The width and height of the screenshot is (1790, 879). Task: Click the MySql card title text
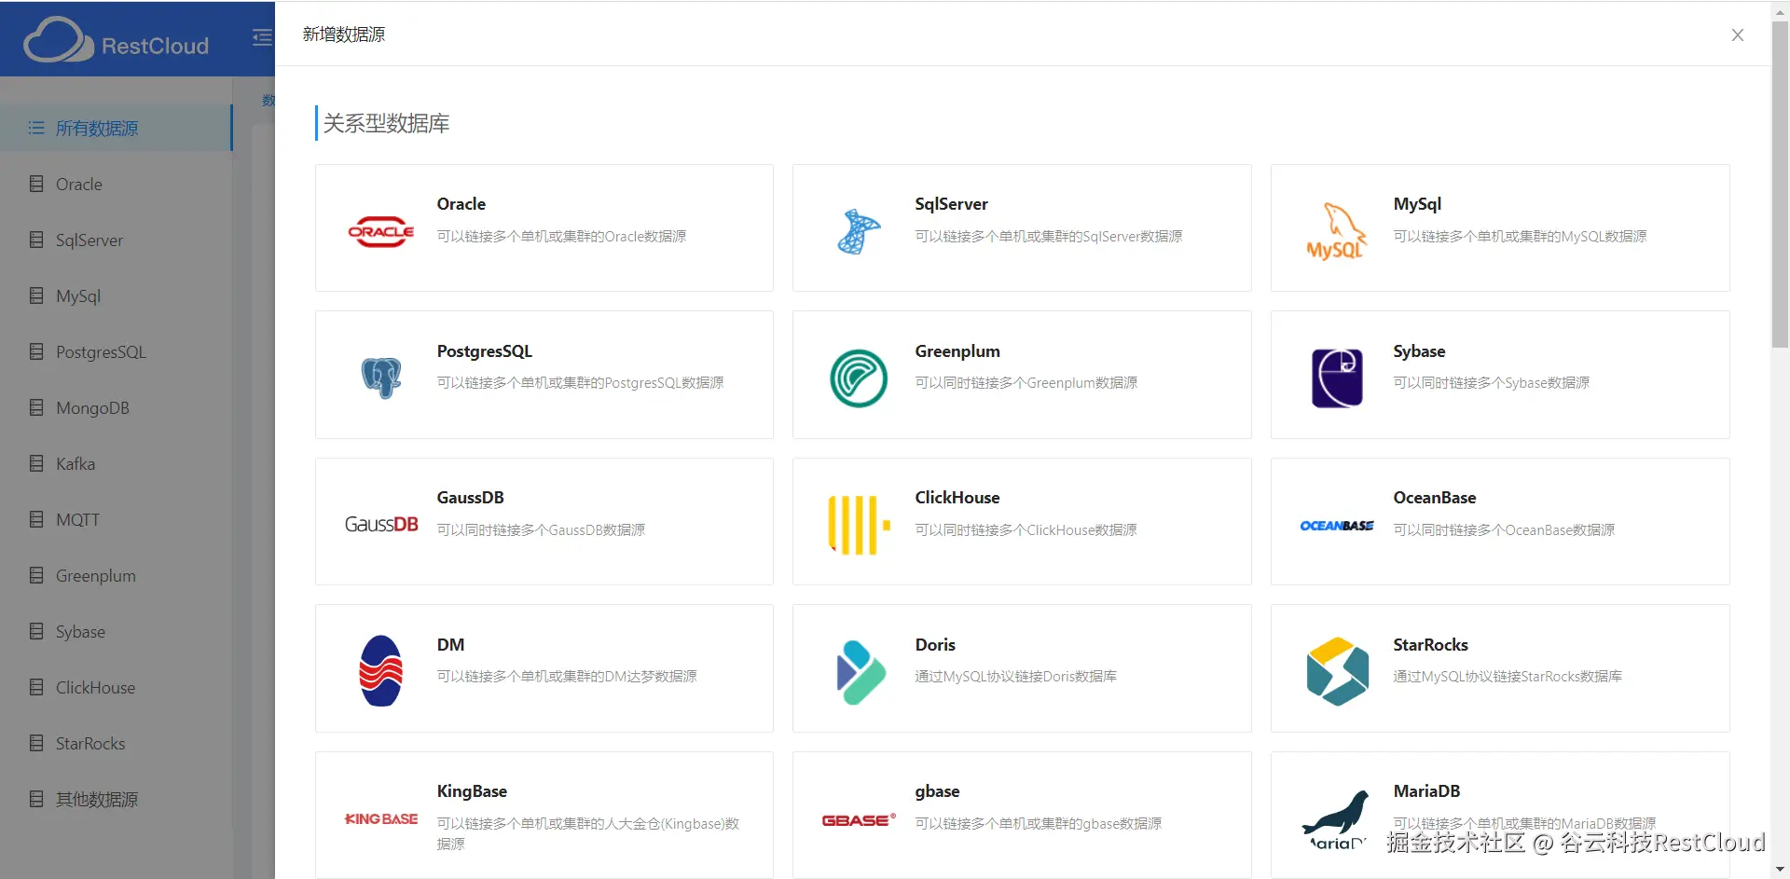point(1417,204)
